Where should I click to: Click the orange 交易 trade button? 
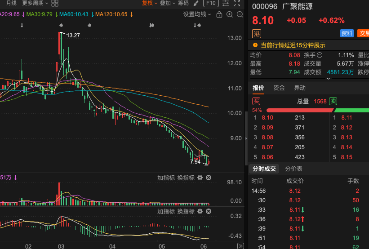[x=363, y=33]
